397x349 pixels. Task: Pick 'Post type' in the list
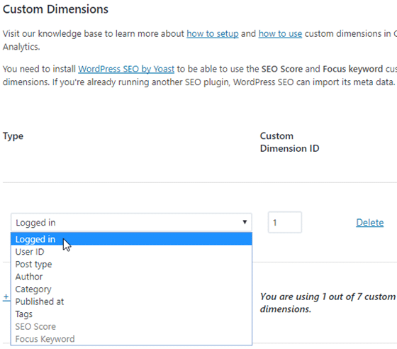pos(131,264)
